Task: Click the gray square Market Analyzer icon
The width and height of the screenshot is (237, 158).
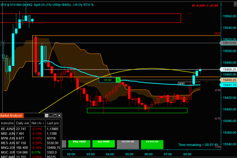Action: click(47, 116)
